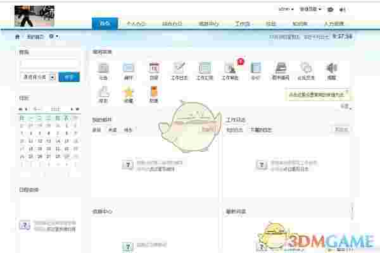
Task: Select the 工作流 navigation tab
Action: (243, 23)
